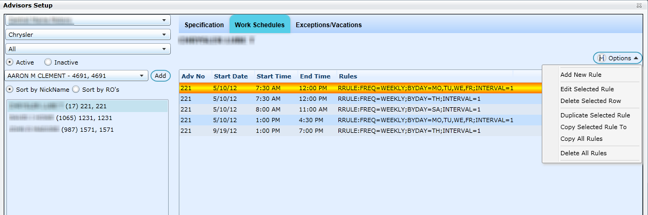The height and width of the screenshot is (215, 648).
Task: Click Copy All Rules in menu
Action: pos(581,139)
